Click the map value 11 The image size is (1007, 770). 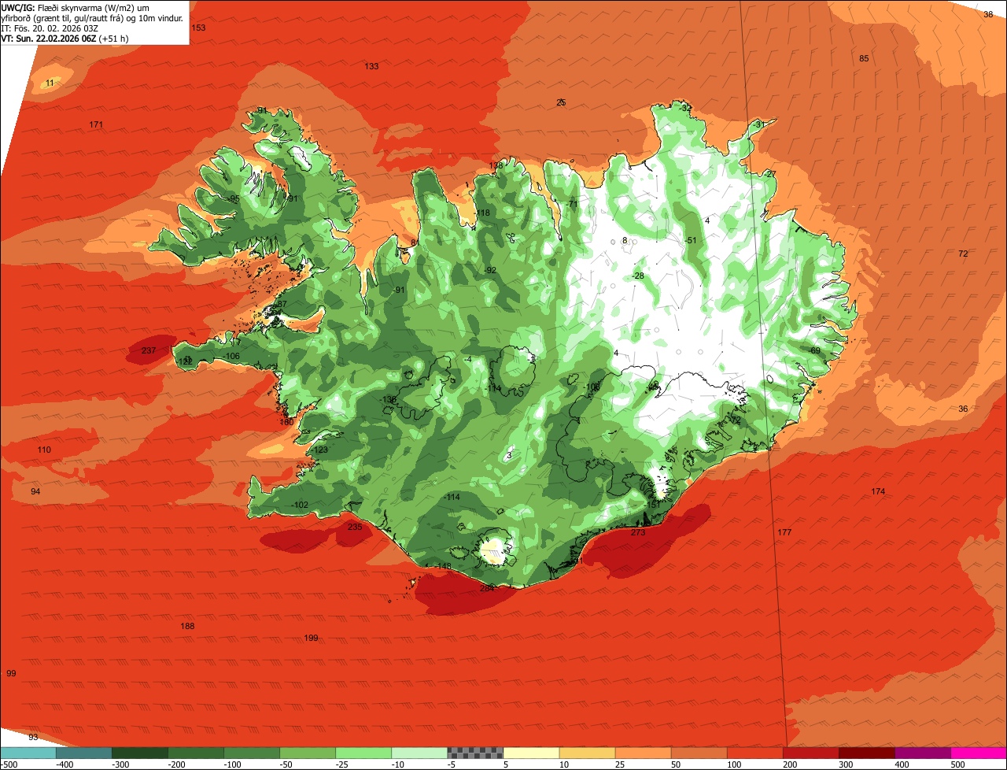point(50,83)
